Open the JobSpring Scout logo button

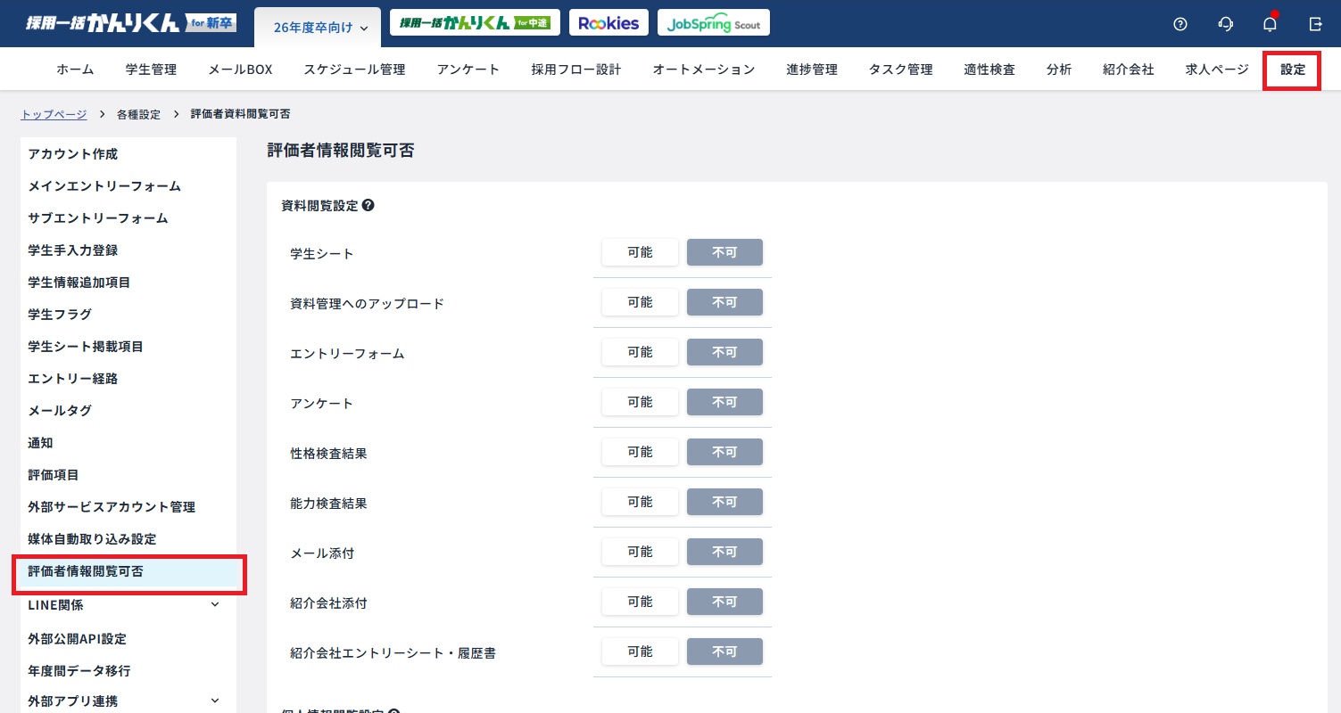pyautogui.click(x=713, y=23)
